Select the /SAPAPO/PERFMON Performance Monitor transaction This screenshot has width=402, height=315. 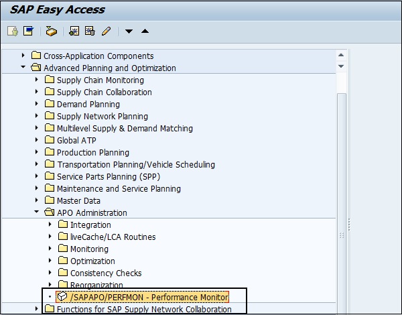tap(149, 297)
